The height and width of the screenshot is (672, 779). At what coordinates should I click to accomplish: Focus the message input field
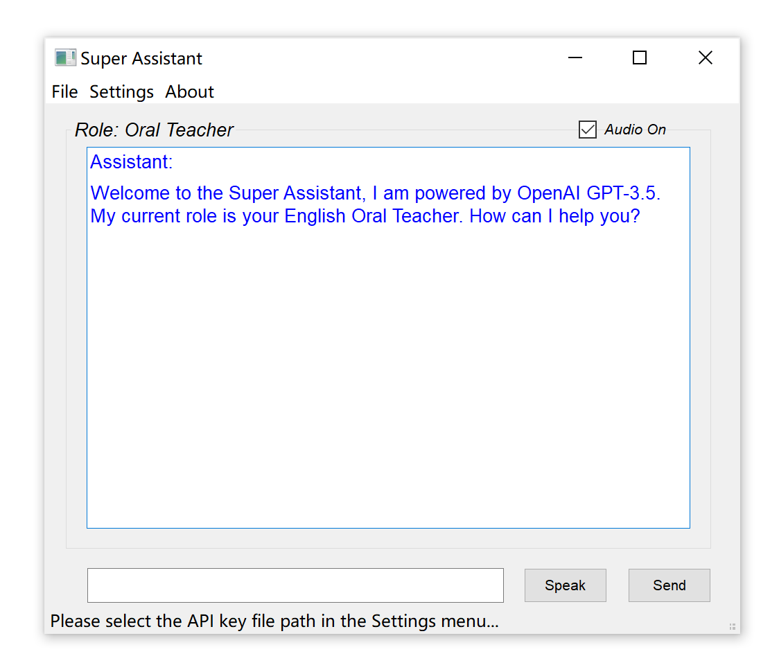tap(296, 585)
